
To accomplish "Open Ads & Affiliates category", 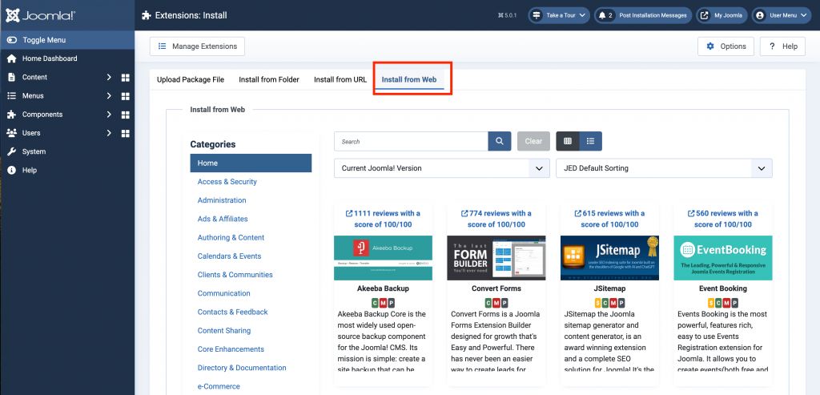I will [x=223, y=219].
